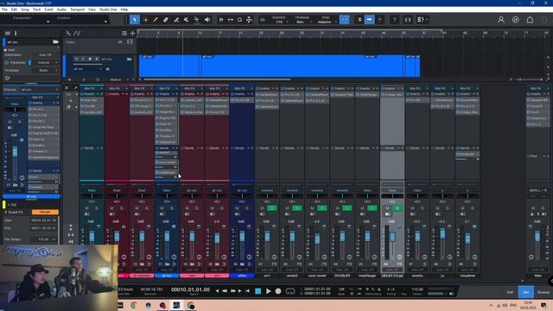The height and width of the screenshot is (311, 553).
Task: Select the Range tool in toolbar
Action: (145, 20)
